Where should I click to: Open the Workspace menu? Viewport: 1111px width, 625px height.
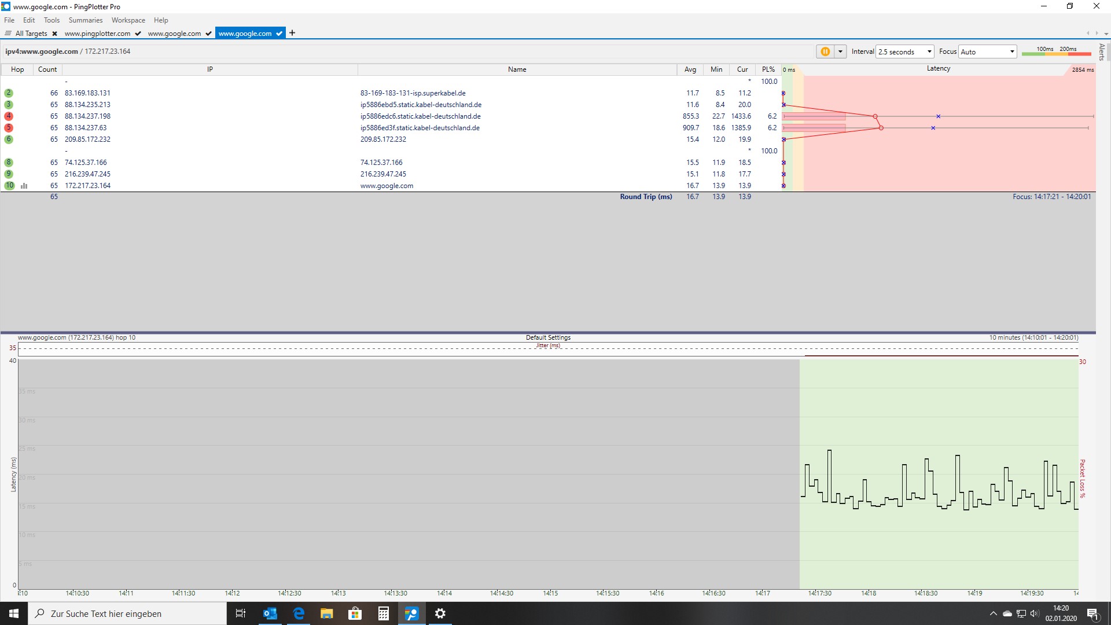point(128,20)
